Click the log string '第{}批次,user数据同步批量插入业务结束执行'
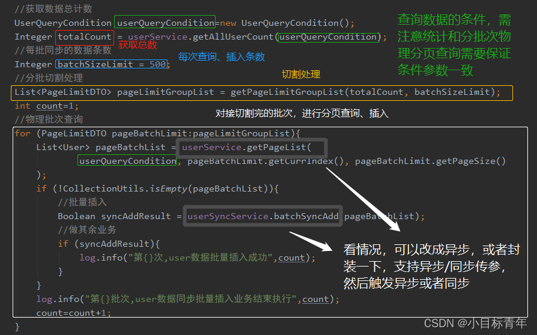The height and width of the screenshot is (335, 537). pyautogui.click(x=191, y=299)
